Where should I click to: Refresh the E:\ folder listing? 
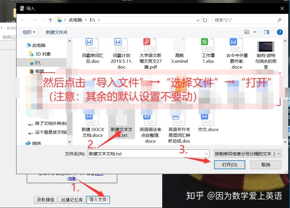(x=205, y=20)
